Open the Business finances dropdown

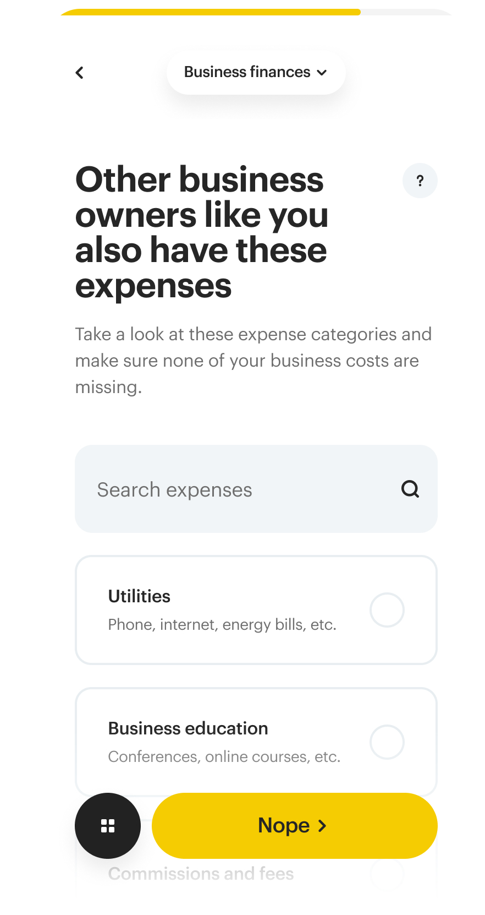247,72
